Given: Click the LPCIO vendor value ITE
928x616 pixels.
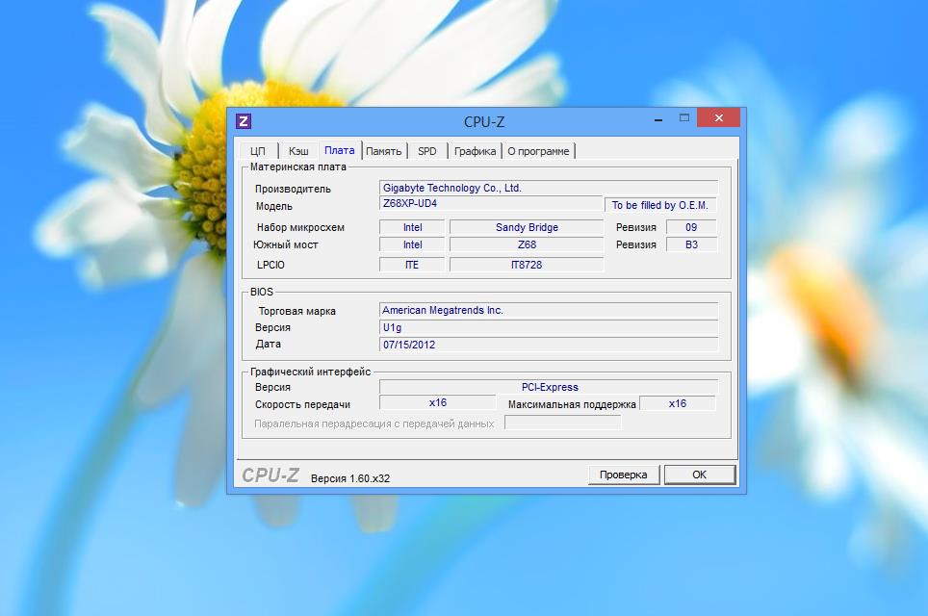Looking at the screenshot, I should point(412,265).
